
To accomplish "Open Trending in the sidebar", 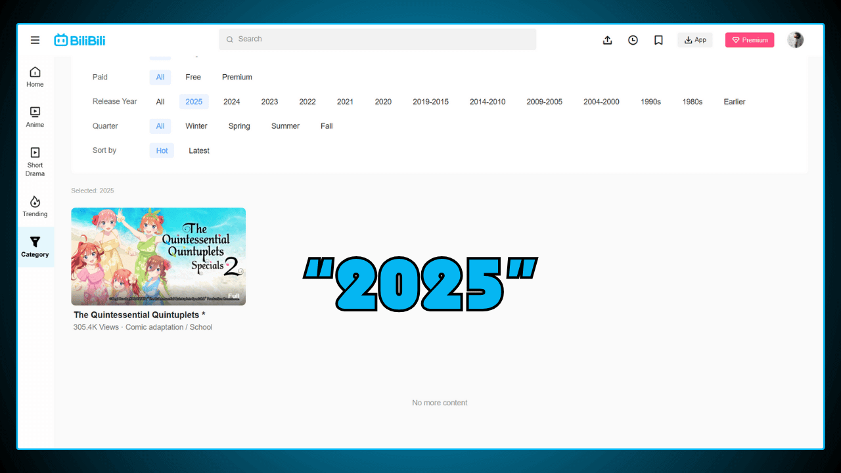I will point(35,206).
